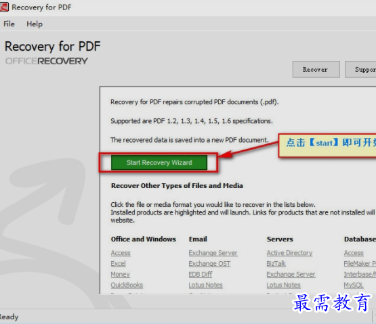Open the Exchange OST link
Image resolution: width=376 pixels, height=324 pixels.
coord(209,264)
